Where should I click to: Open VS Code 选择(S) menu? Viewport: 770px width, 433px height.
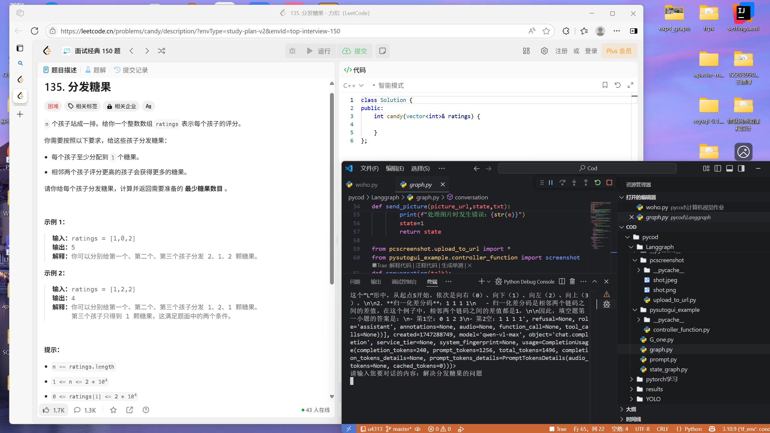420,168
